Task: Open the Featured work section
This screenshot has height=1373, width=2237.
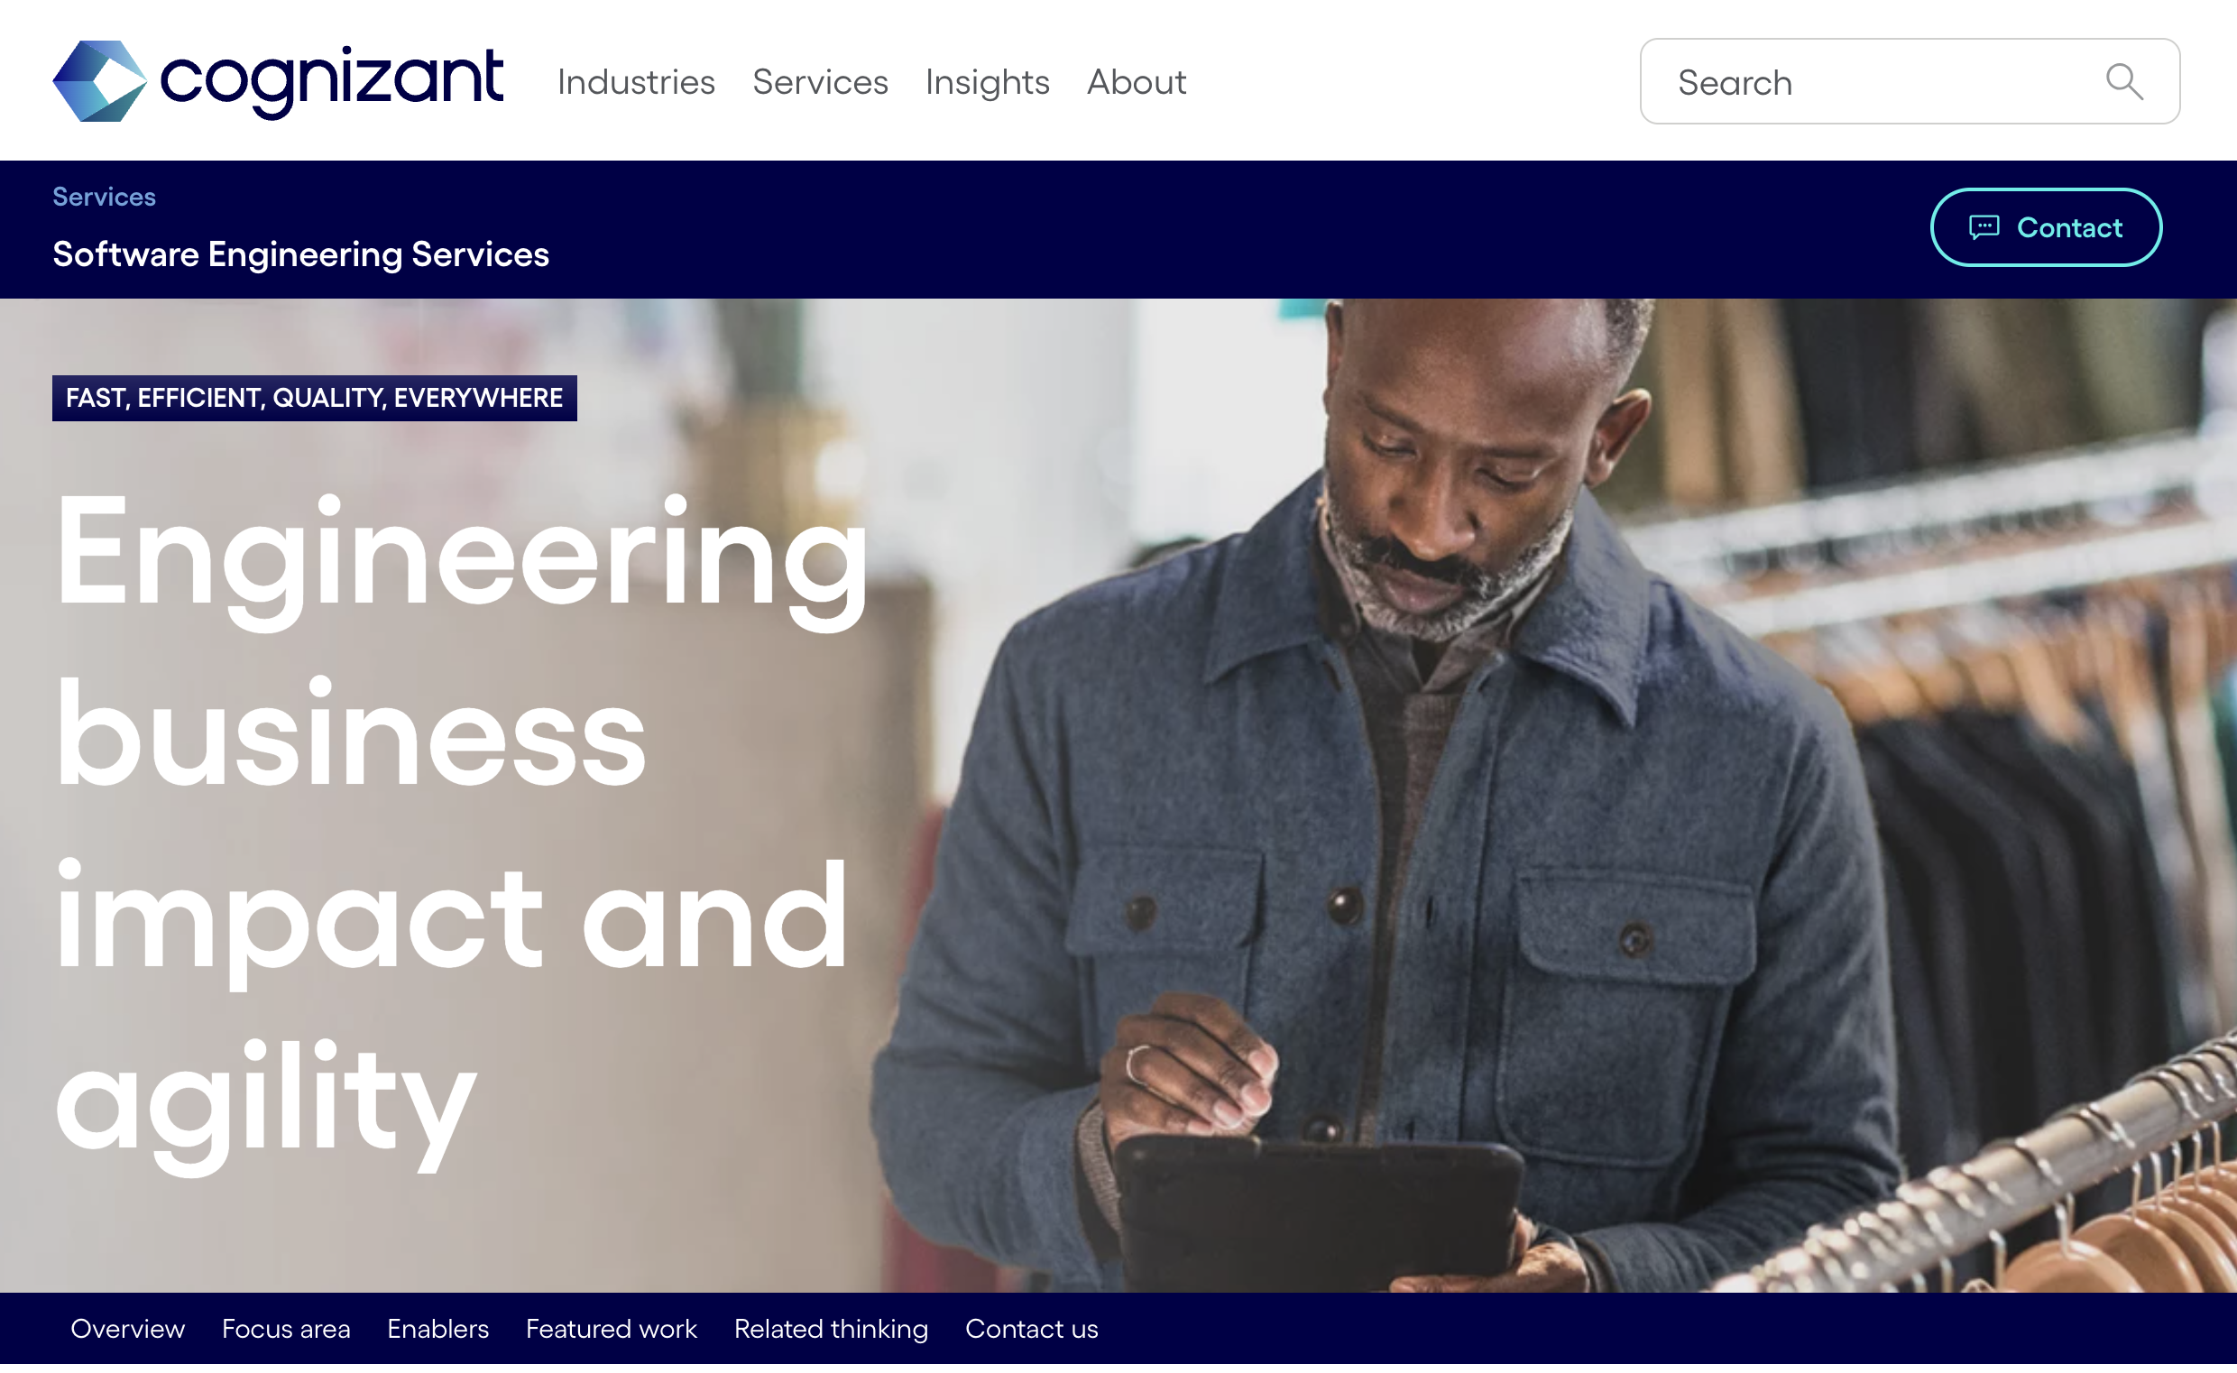Action: 611,1329
